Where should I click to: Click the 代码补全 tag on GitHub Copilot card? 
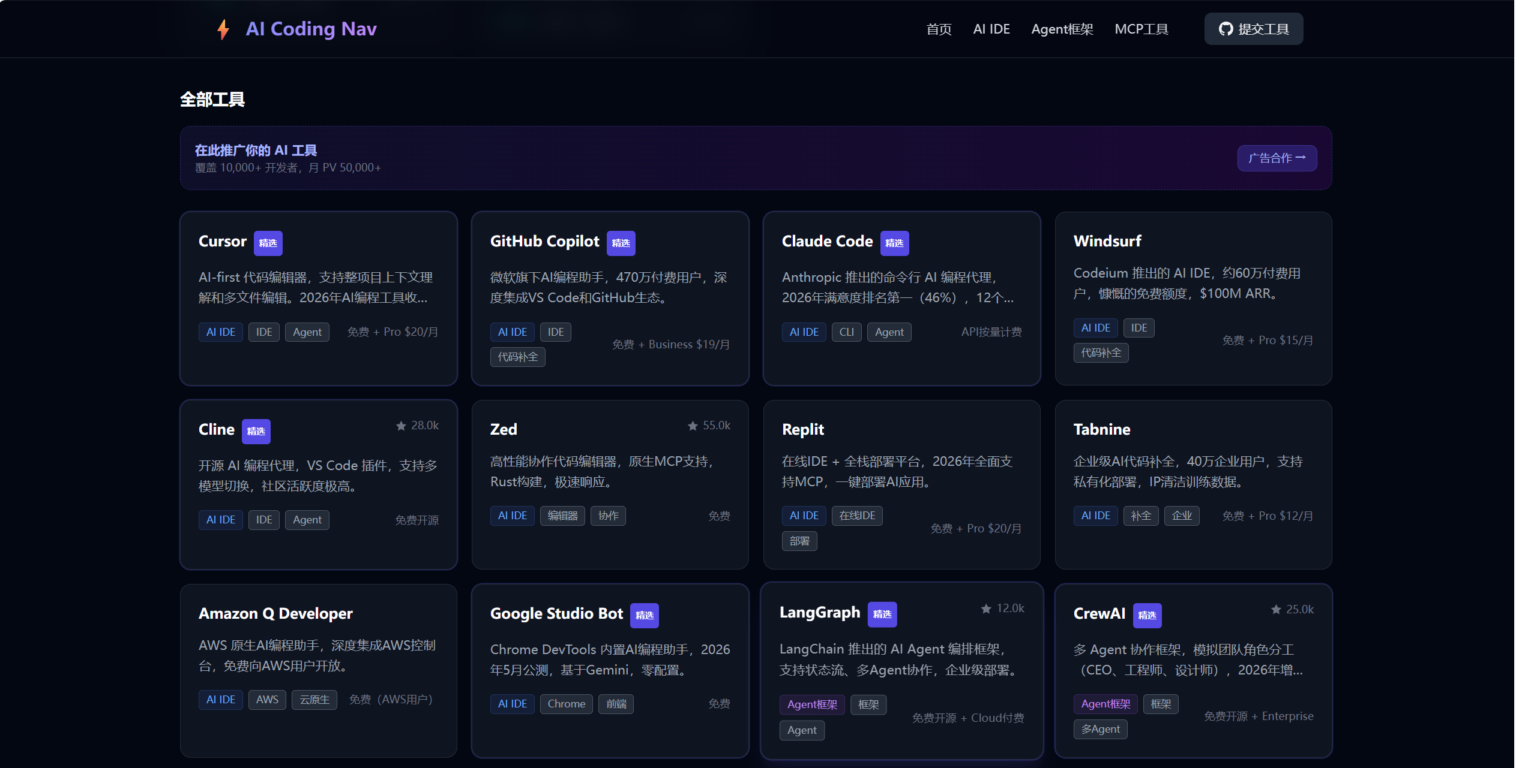tap(518, 357)
